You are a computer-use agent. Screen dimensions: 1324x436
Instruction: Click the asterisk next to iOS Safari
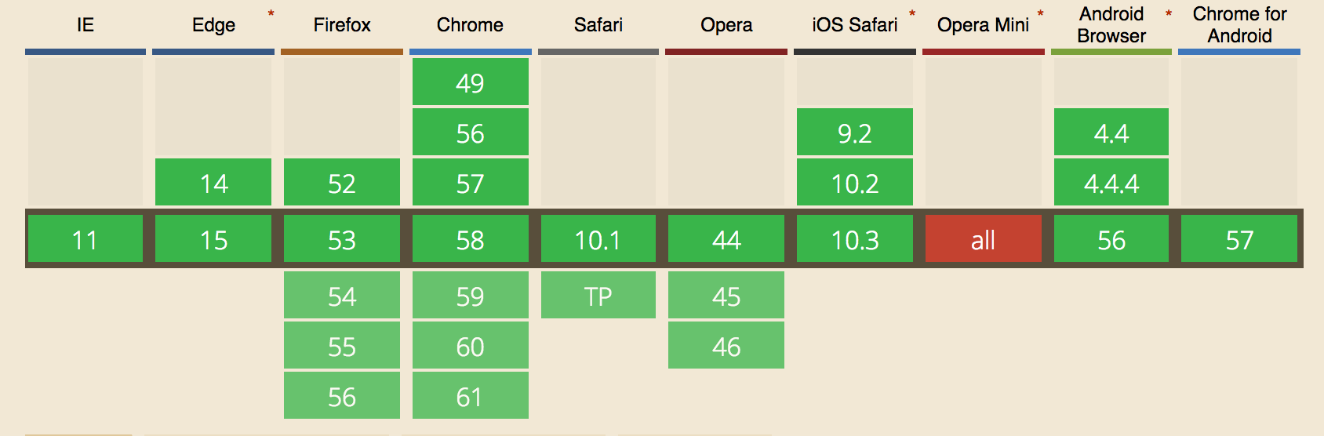coord(912,14)
